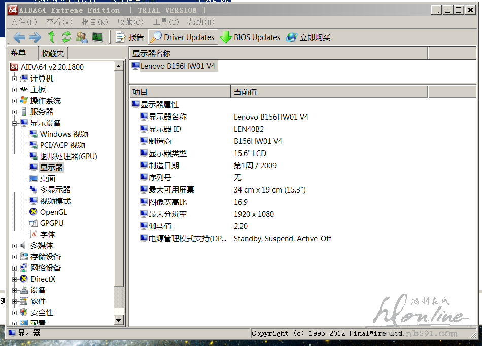Image resolution: width=482 pixels, height=346 pixels.
Task: Expand the 多媒体 tree node
Action: pos(15,246)
